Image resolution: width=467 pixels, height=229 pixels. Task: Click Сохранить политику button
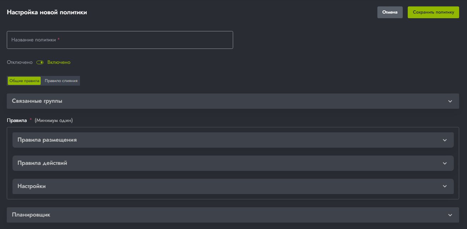click(433, 12)
